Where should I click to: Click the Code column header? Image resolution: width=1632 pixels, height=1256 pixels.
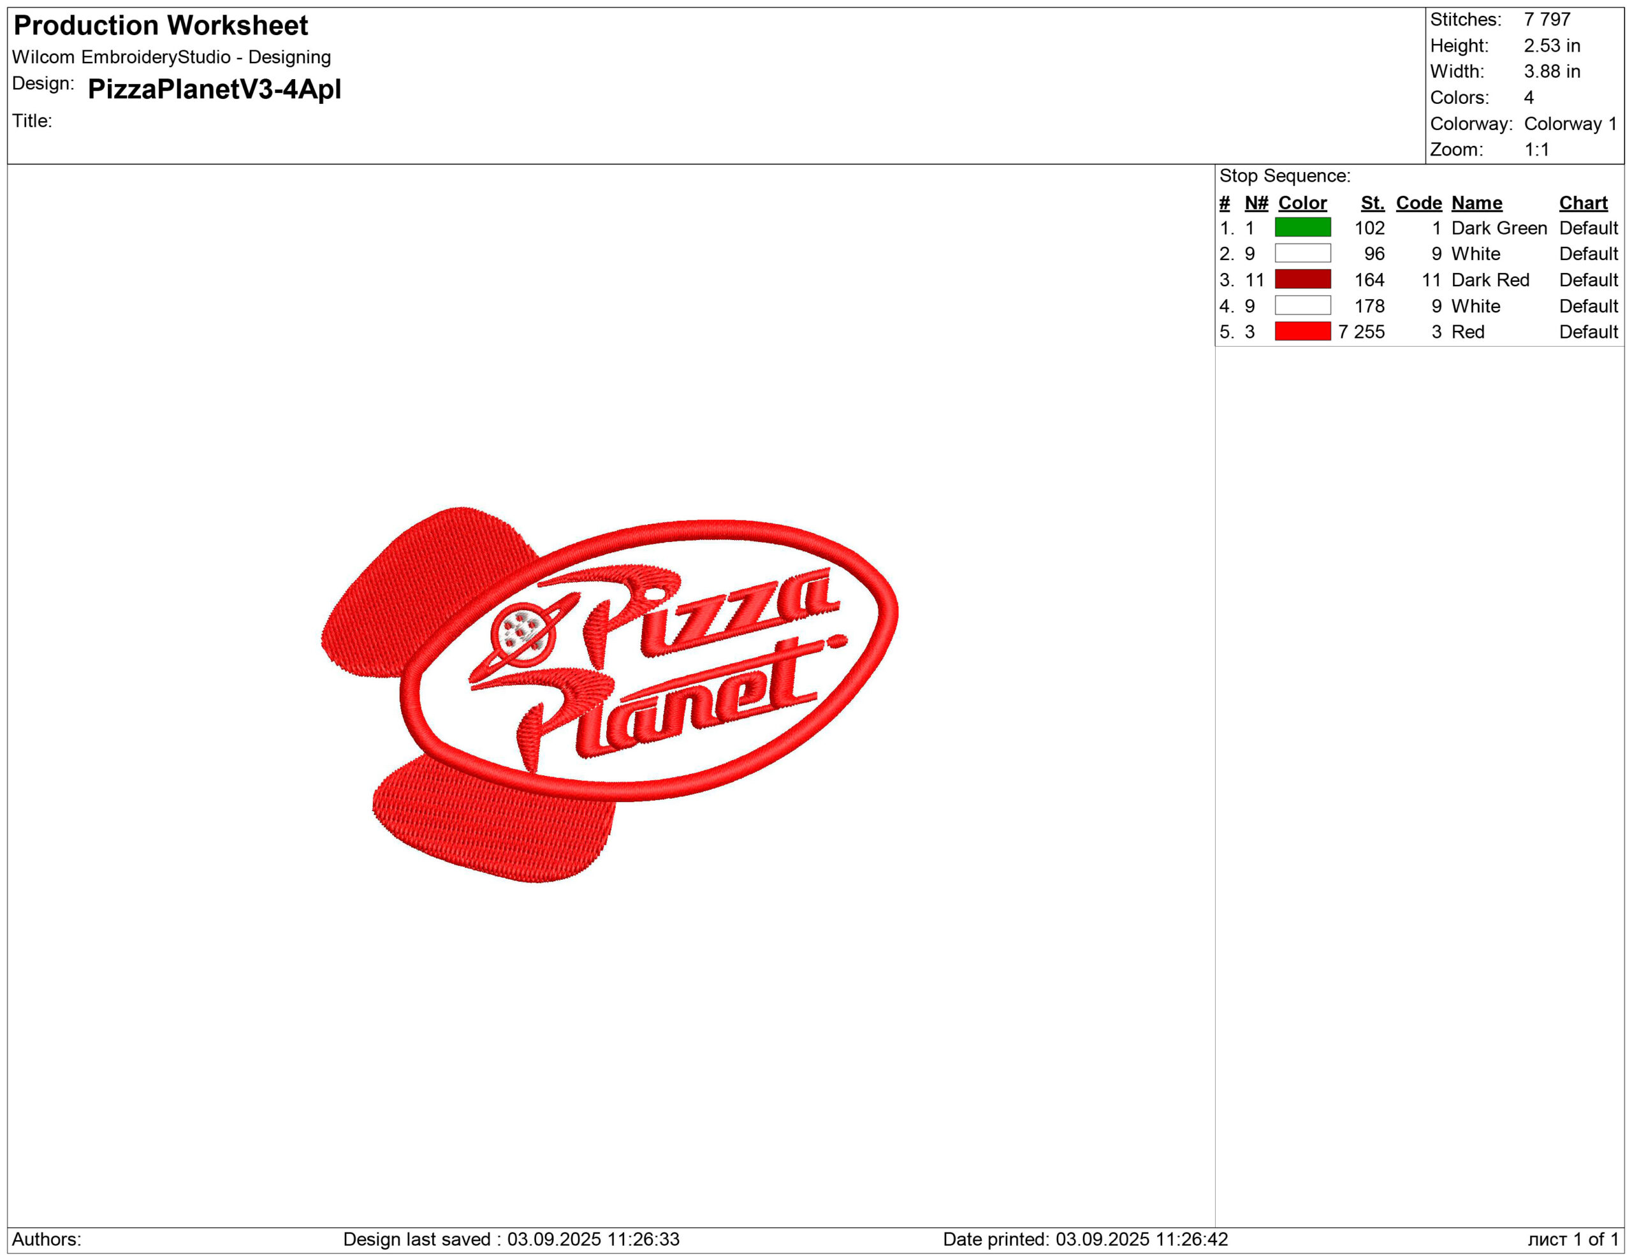coord(1418,203)
